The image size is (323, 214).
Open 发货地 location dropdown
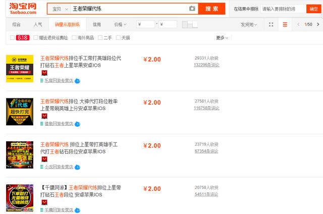[x=249, y=25]
